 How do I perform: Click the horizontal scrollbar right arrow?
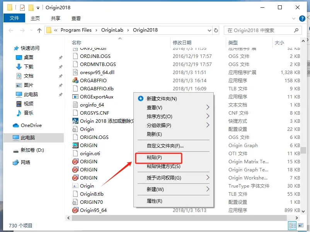click(296, 218)
